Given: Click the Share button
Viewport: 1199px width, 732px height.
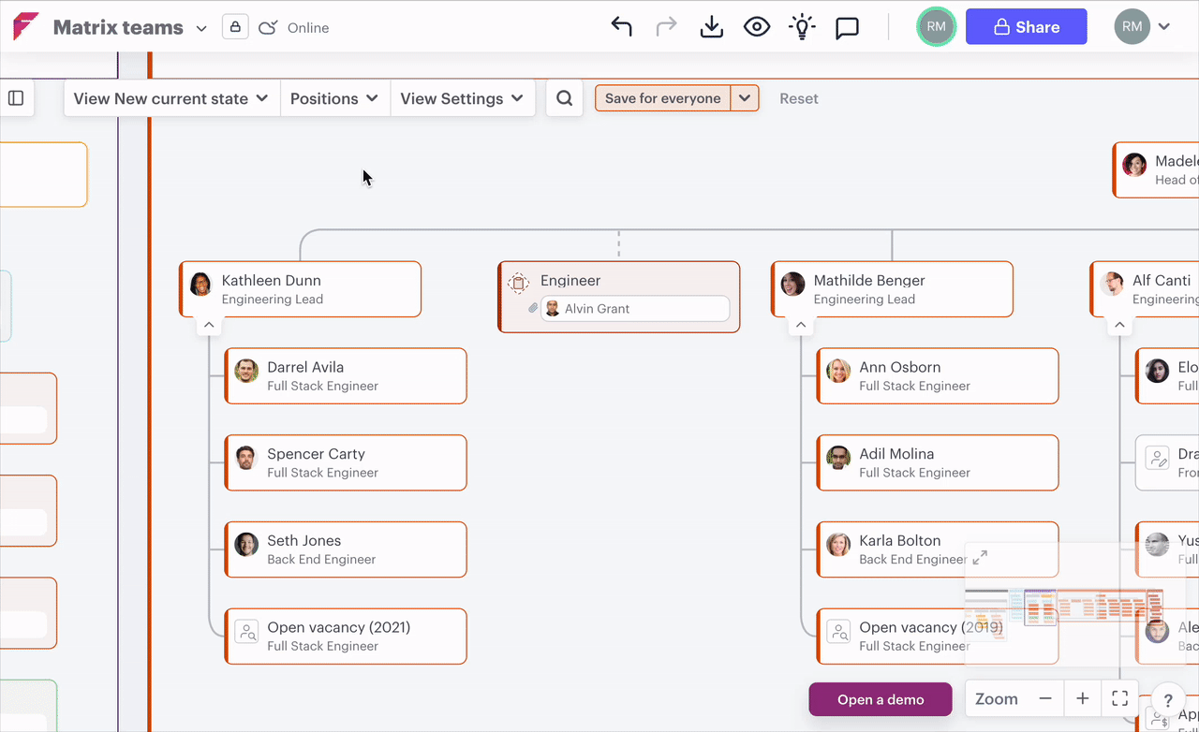Looking at the screenshot, I should [x=1026, y=27].
